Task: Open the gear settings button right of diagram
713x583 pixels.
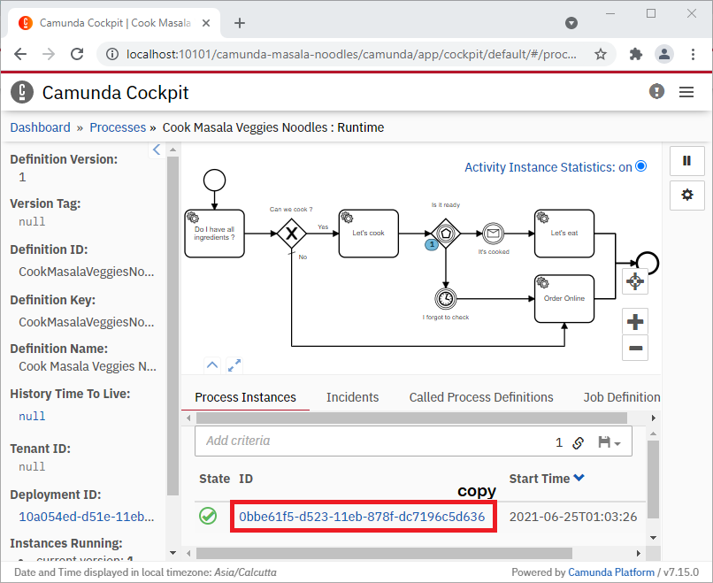Action: (x=686, y=196)
